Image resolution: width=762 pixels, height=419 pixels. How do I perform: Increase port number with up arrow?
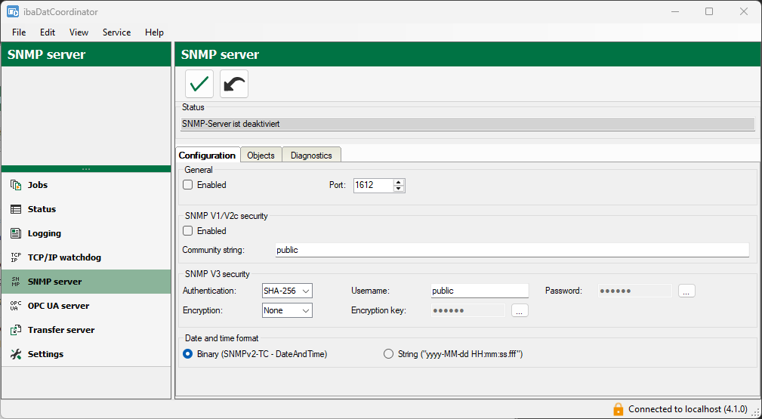coord(399,182)
